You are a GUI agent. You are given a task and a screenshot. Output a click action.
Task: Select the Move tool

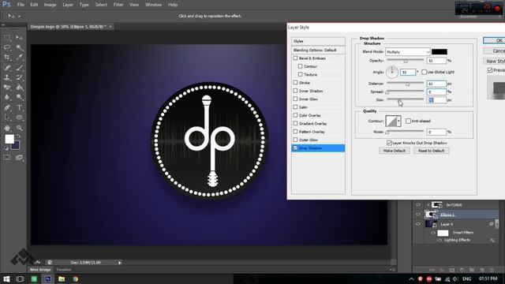tap(19, 38)
